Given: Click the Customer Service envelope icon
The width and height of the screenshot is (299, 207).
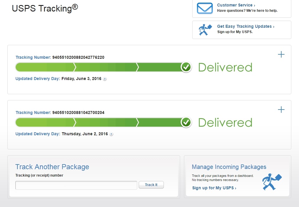Looking at the screenshot, I should pos(205,8).
